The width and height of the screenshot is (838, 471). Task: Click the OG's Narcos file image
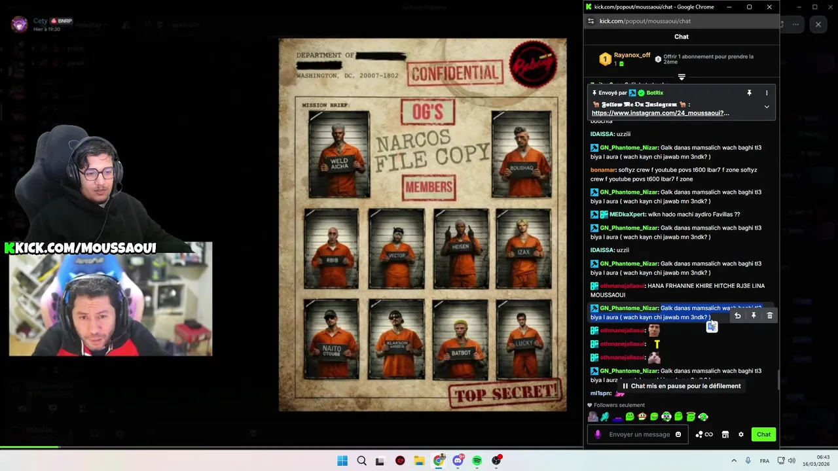pyautogui.click(x=423, y=225)
